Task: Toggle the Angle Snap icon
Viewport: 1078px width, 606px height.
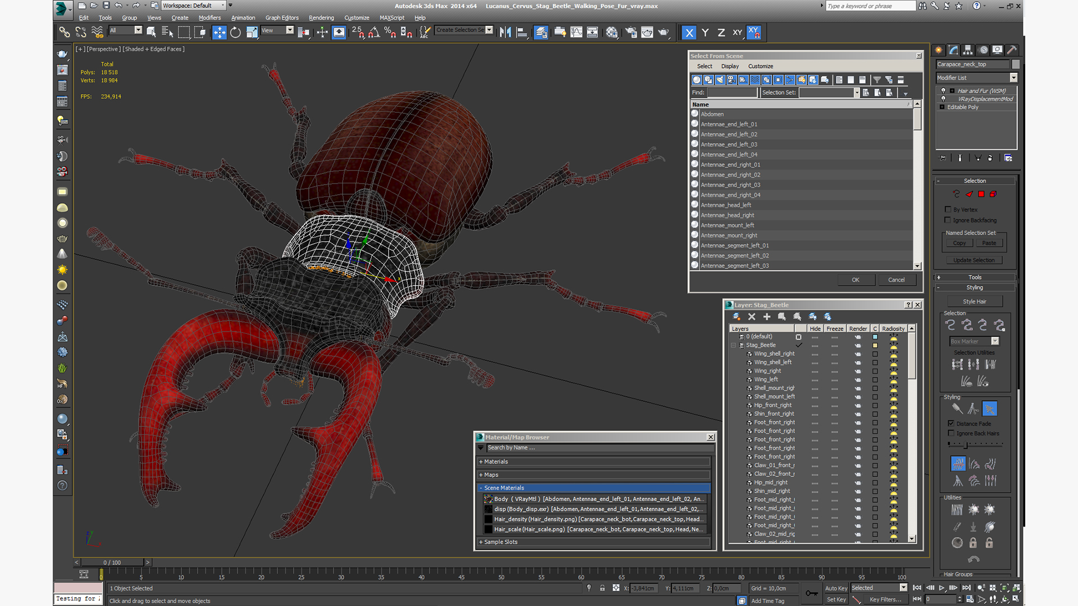Action: coord(374,33)
